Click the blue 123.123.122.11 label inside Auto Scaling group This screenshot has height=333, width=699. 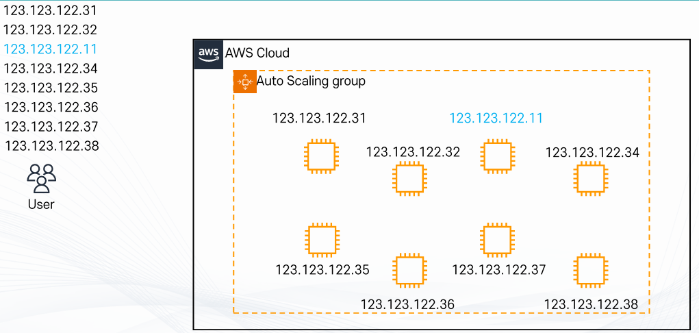click(x=496, y=119)
